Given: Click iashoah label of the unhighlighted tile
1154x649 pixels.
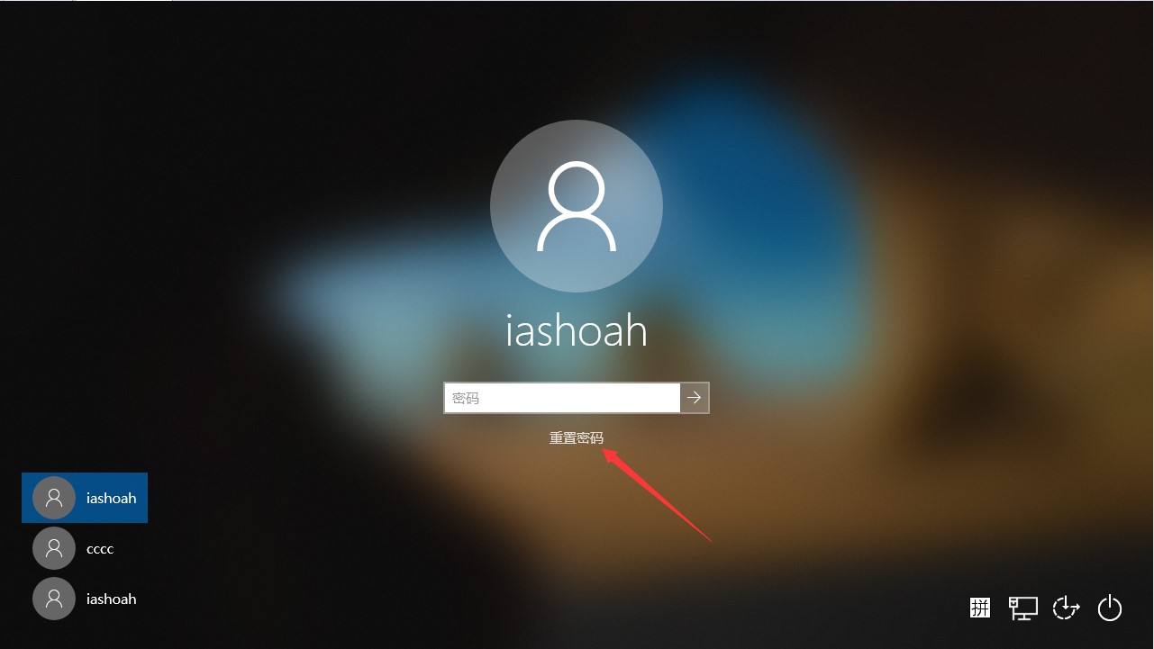Looking at the screenshot, I should 112,599.
